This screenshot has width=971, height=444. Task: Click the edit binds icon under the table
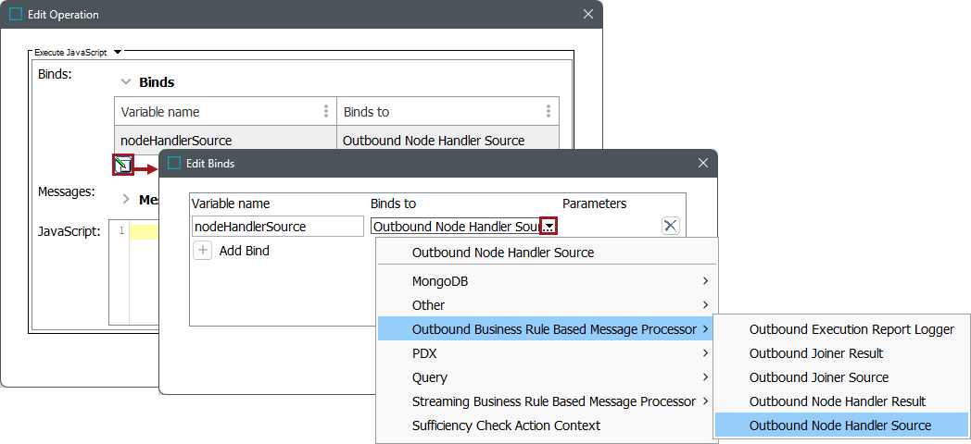pyautogui.click(x=121, y=166)
